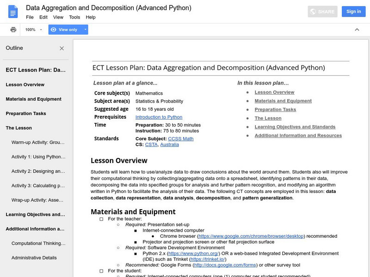Click the document title text
Screen dimensions: 370x277
(x=108, y=8)
